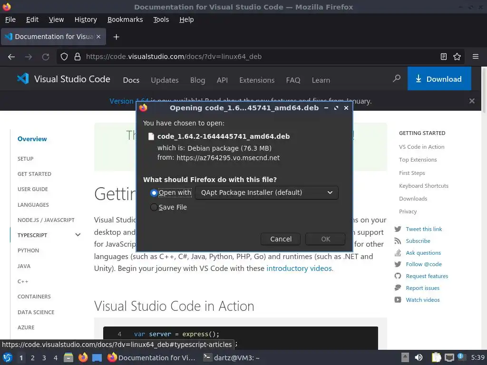Open the Updates nav link
487x365 pixels.
pyautogui.click(x=165, y=80)
